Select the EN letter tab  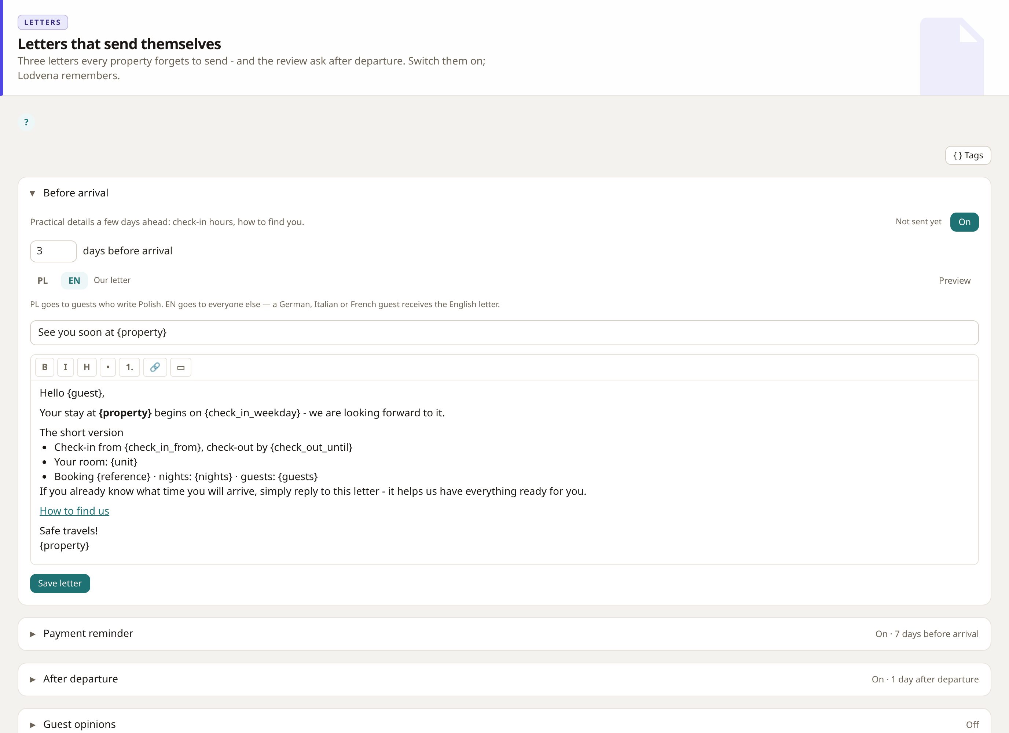click(74, 281)
